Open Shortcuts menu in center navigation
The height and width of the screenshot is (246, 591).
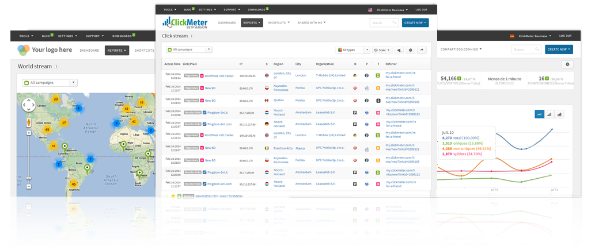(279, 22)
